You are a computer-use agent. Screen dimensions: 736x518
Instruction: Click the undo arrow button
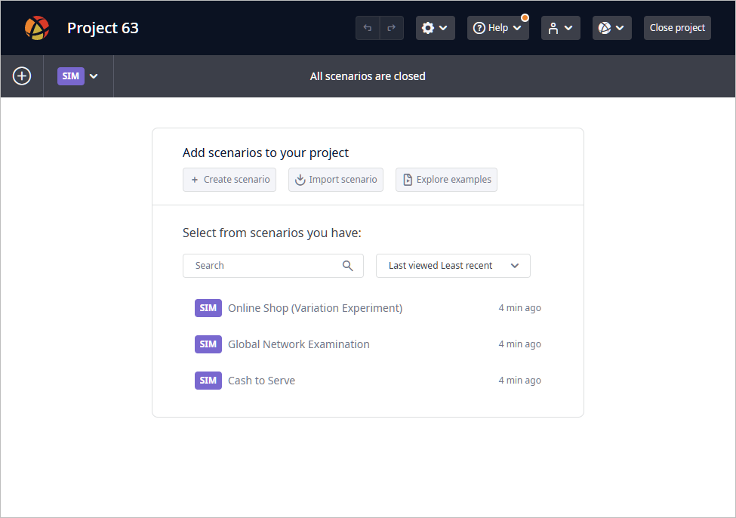tap(368, 28)
